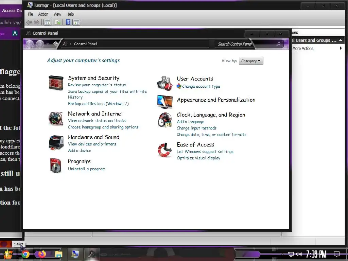Click Backup and Restore (Windows 7)
This screenshot has width=348, height=261.
point(98,104)
